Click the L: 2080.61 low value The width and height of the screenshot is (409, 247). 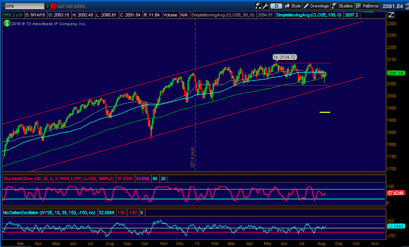coord(106,15)
